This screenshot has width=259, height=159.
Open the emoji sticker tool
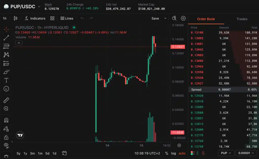click(x=6, y=89)
